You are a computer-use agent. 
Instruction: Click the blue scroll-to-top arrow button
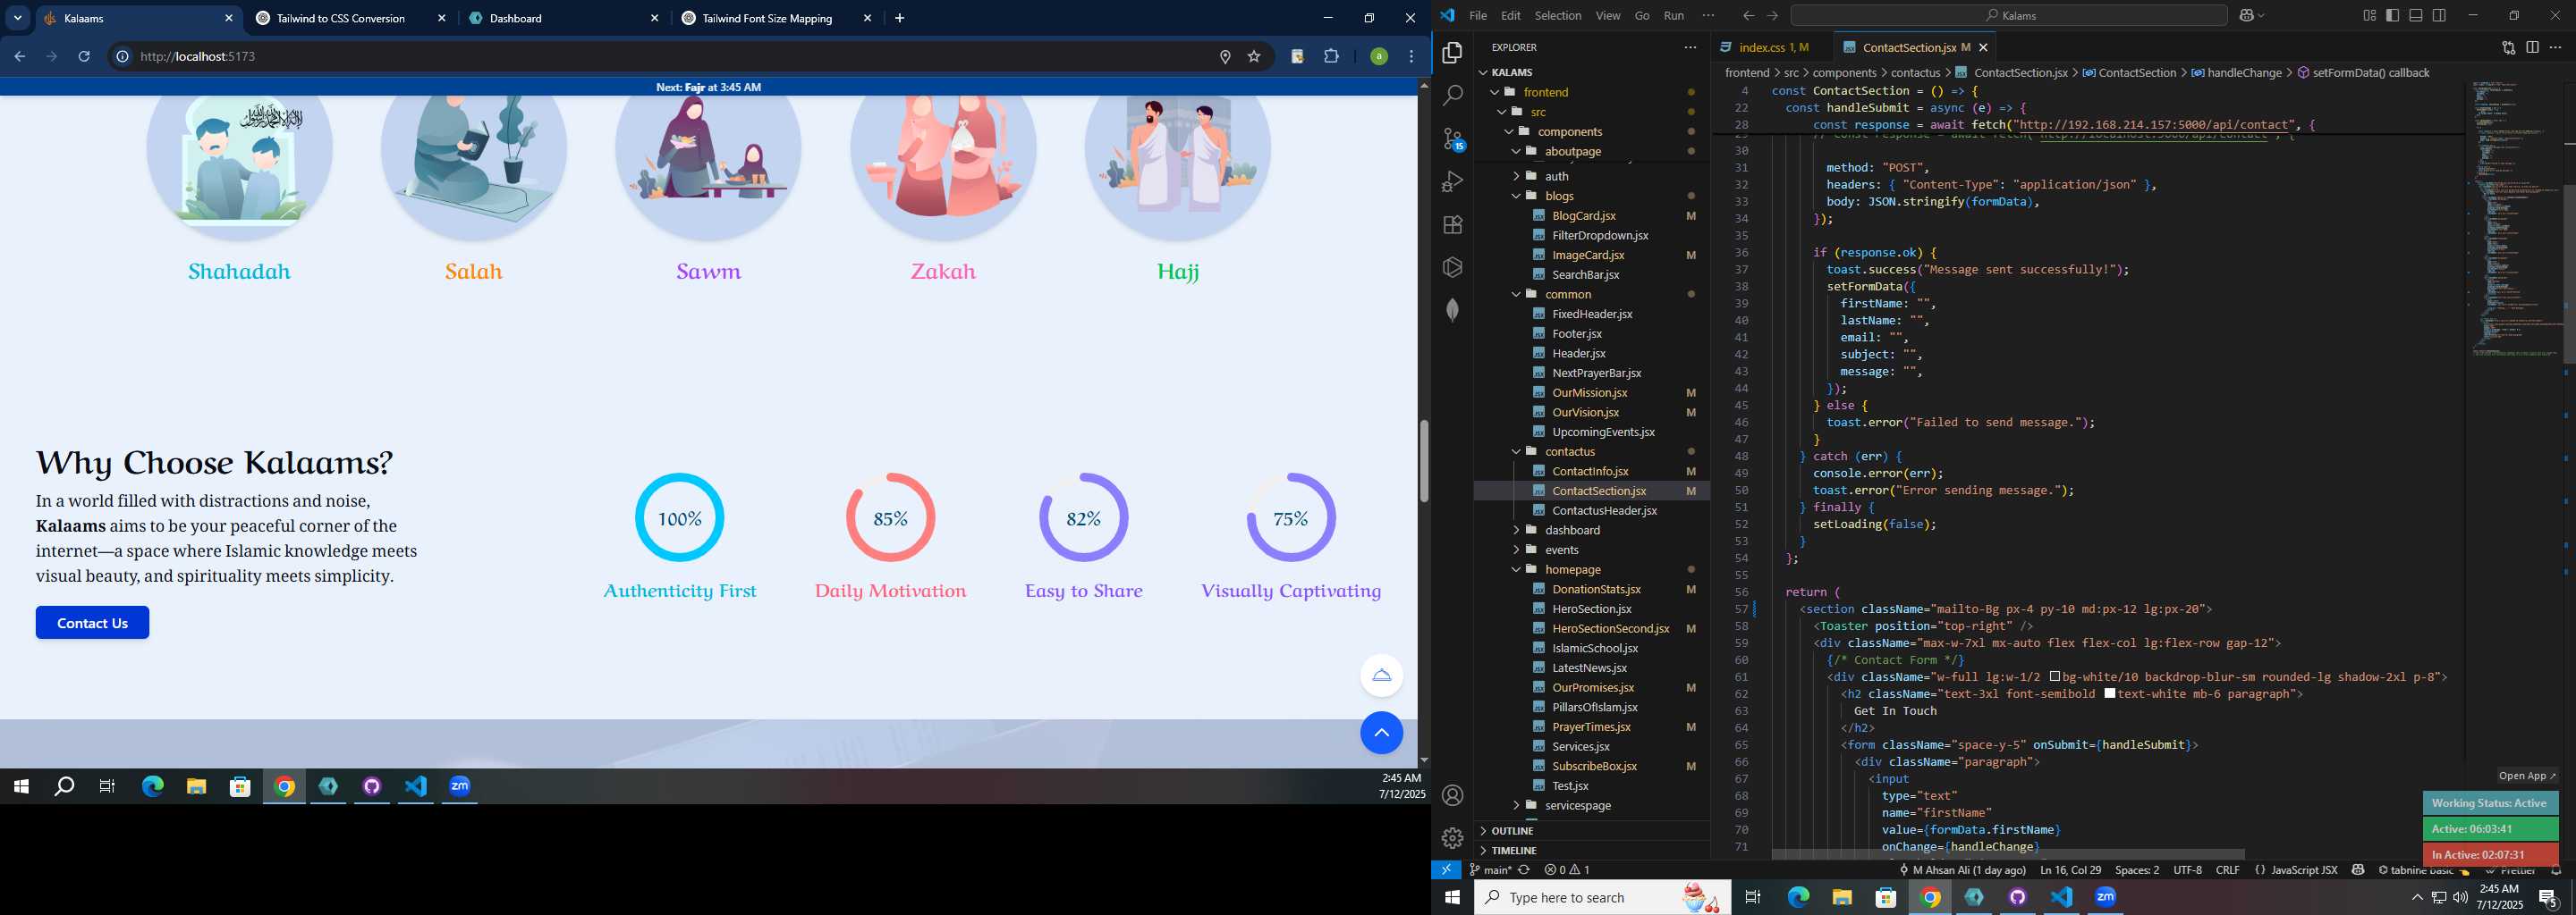tap(1381, 734)
